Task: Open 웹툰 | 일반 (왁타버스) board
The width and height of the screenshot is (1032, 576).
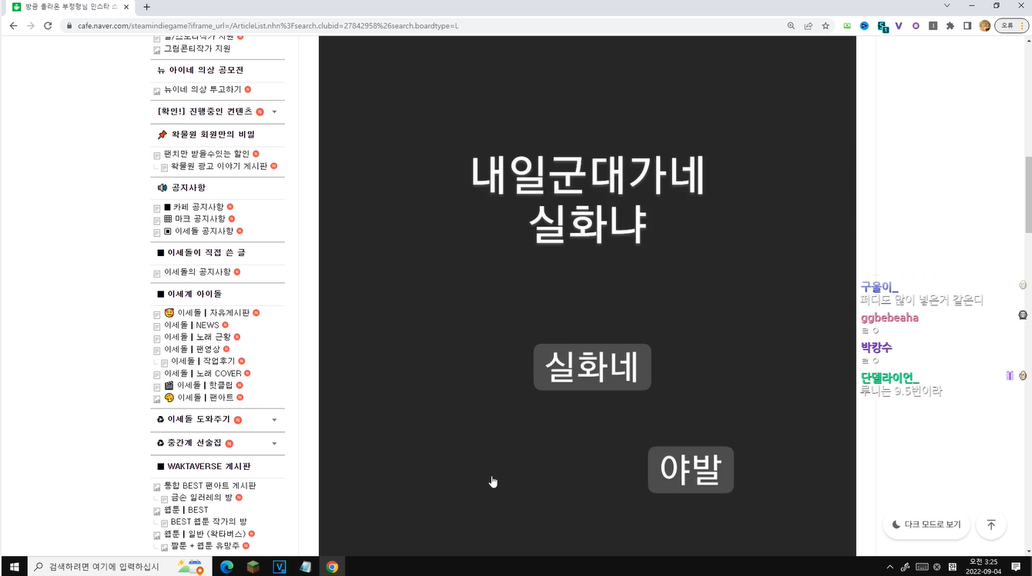Action: 205,534
